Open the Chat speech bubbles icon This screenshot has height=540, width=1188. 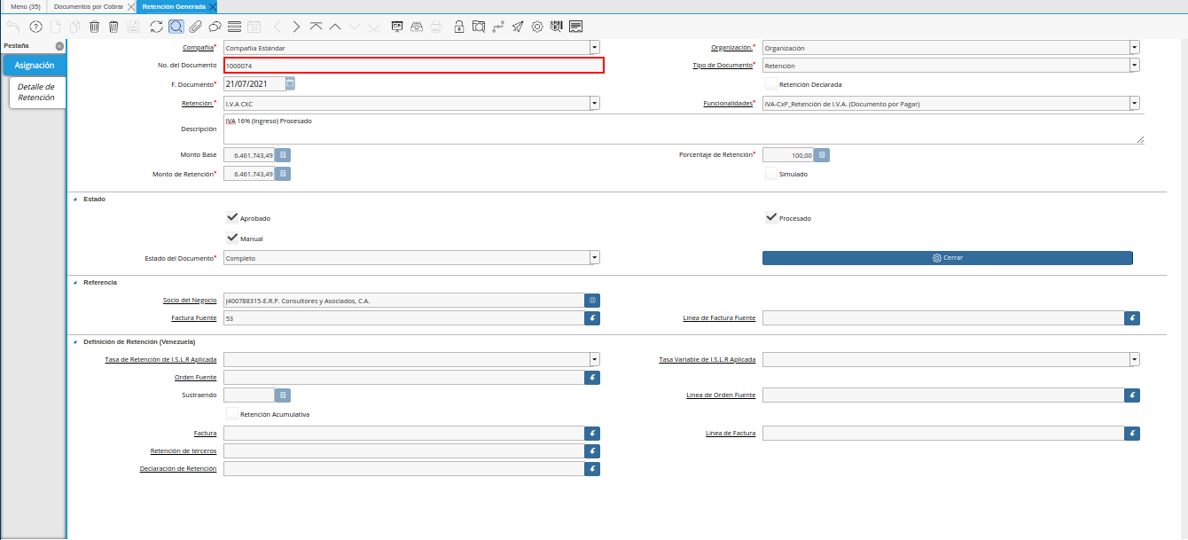coord(215,27)
